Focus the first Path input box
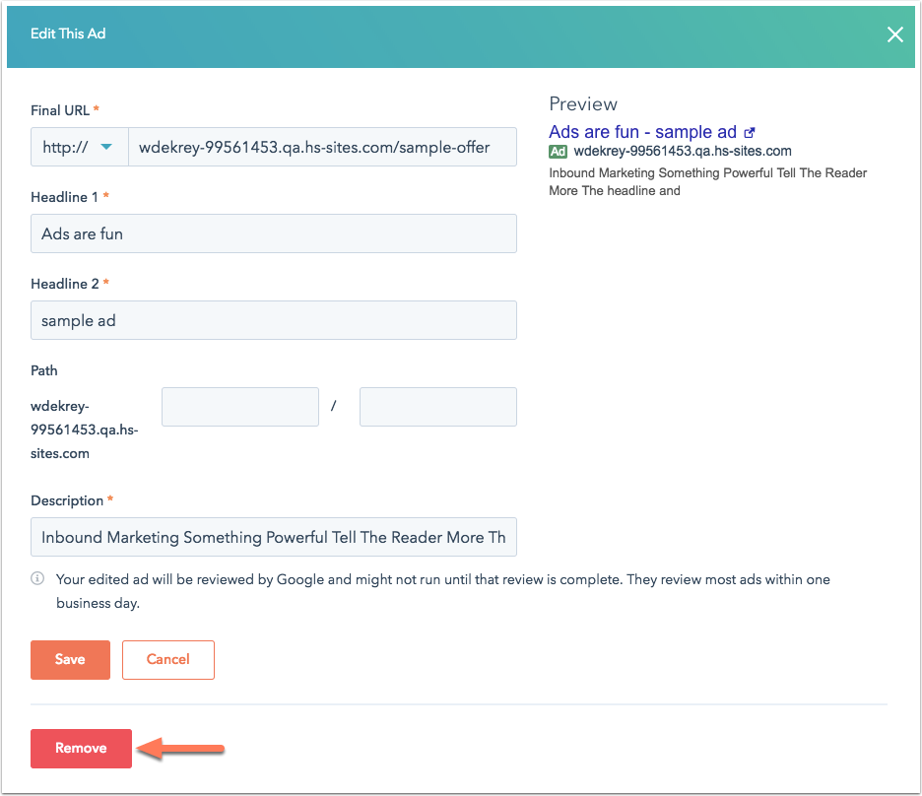Viewport: 922px width, 796px height. (240, 407)
